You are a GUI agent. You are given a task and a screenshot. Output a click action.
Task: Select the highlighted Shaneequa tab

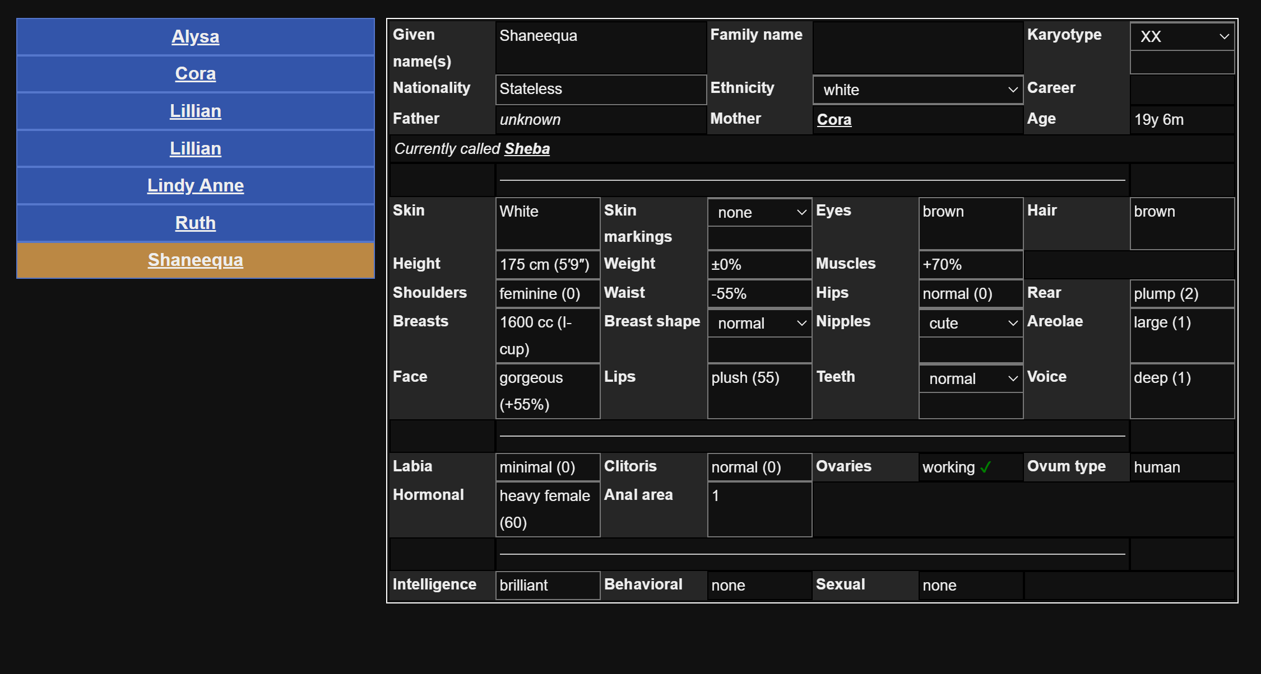click(x=195, y=260)
